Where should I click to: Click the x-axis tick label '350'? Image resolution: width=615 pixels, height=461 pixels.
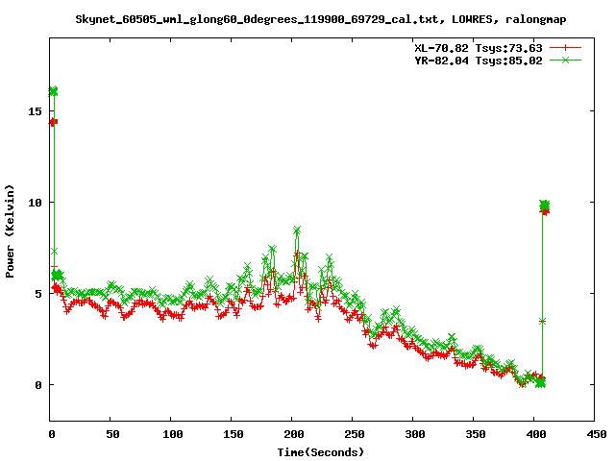pyautogui.click(x=476, y=434)
